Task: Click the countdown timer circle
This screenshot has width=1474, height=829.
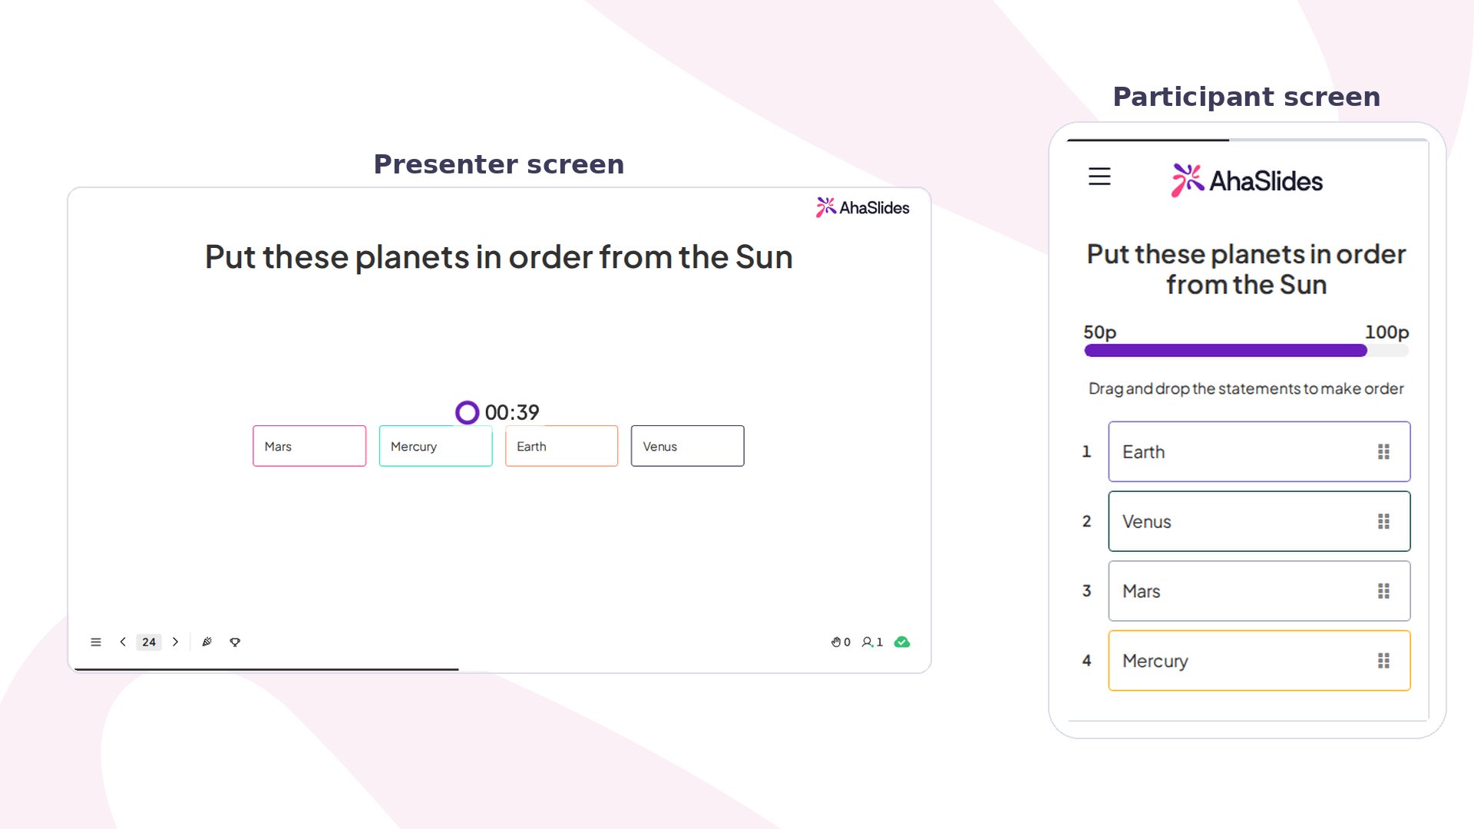Action: pyautogui.click(x=467, y=412)
